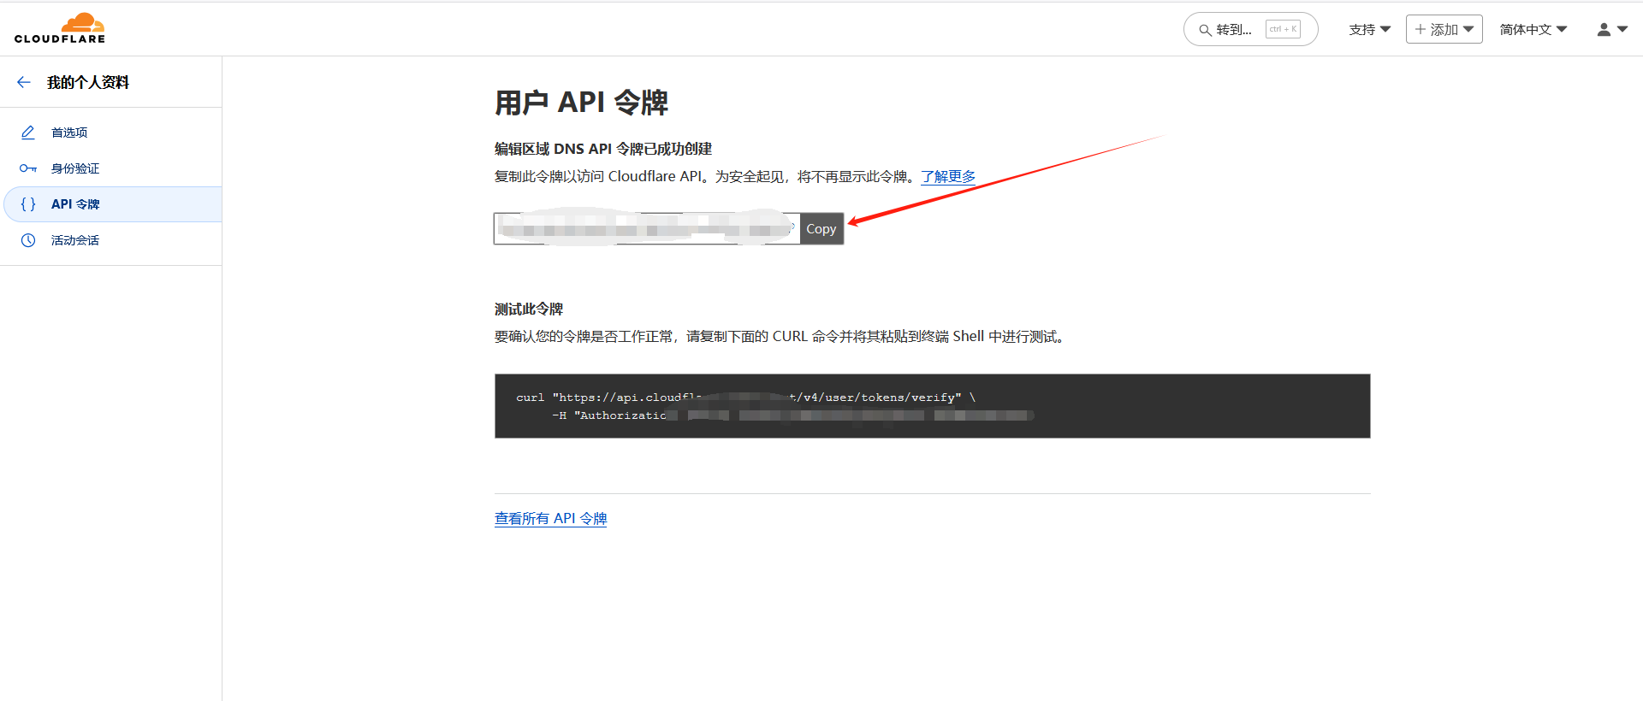1643x701 pixels.
Task: Go to 身份验证 section
Action: pos(75,168)
